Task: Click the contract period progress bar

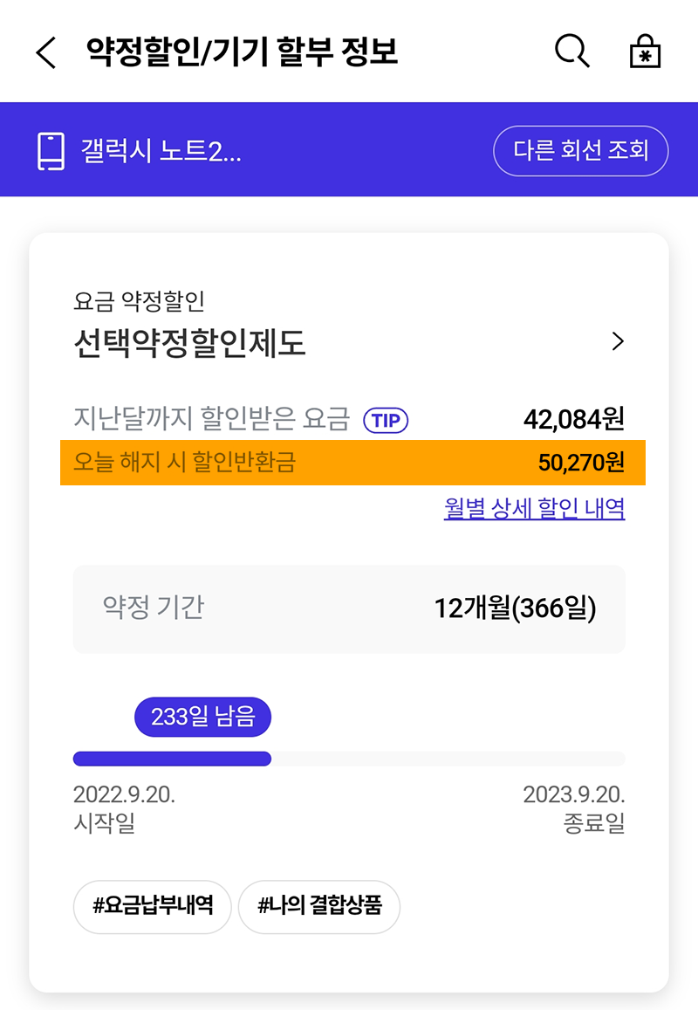Action: click(x=349, y=759)
